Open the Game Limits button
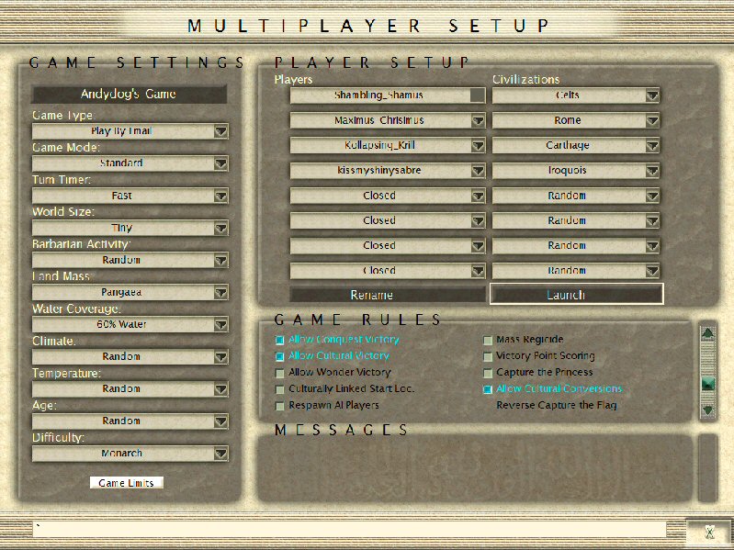This screenshot has height=550, width=734. (x=127, y=483)
